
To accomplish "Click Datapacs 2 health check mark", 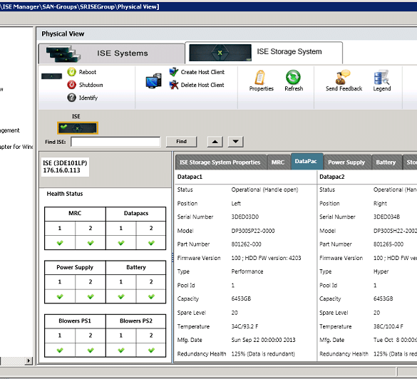I will click(151, 243).
